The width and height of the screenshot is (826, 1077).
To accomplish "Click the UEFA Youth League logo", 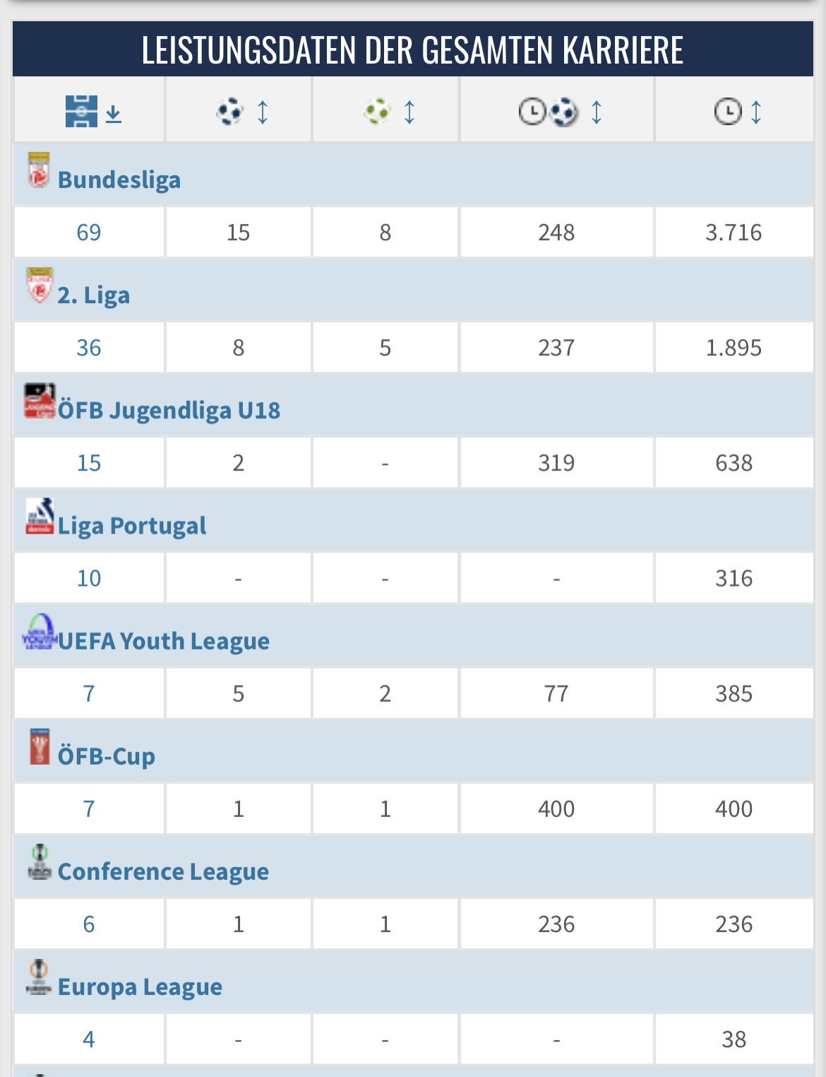I will tap(40, 632).
